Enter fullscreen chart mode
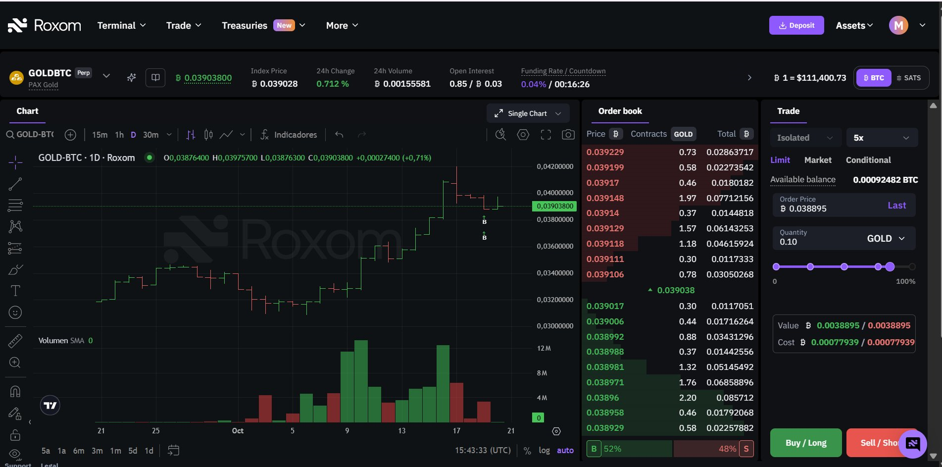 (x=545, y=135)
